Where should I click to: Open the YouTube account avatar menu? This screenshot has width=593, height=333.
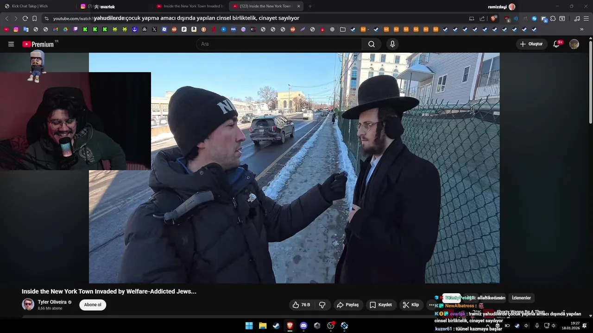coord(574,44)
